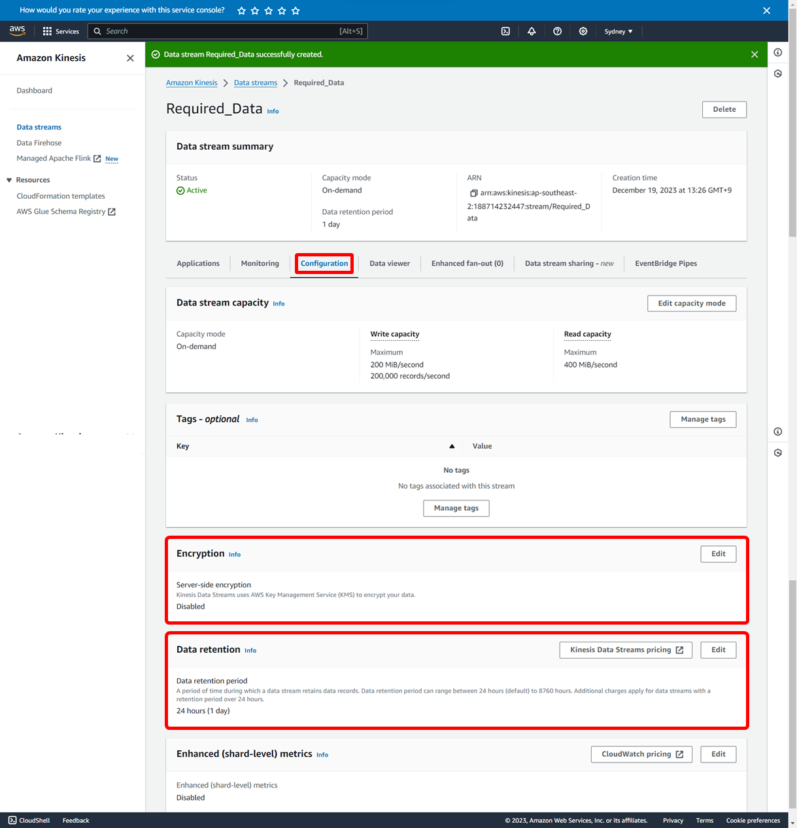Go to Data streams breadcrumb

[256, 83]
